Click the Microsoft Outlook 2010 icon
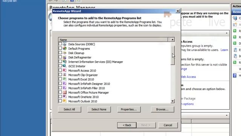241x136 pixels. click(64, 101)
